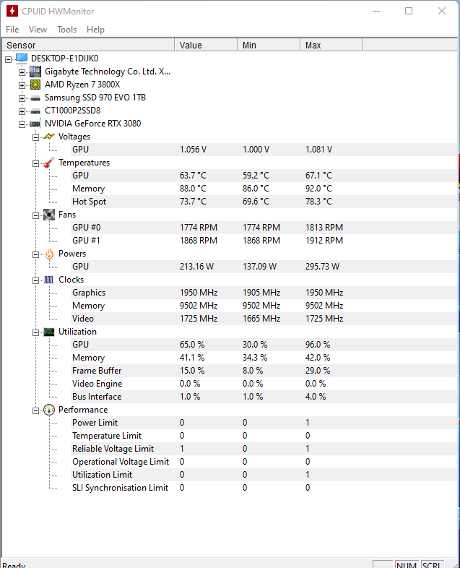
Task: Collapse the Temperatures group
Action: [35, 163]
